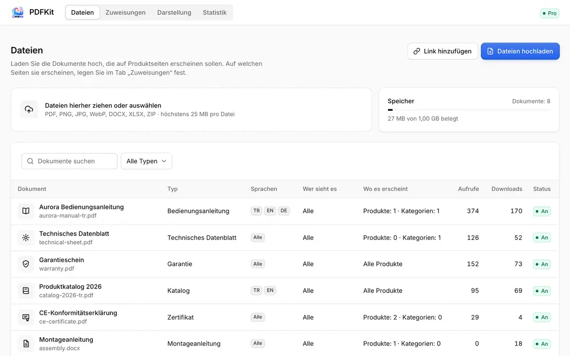
Task: Select the Dateien hierher ziehen upload area
Action: (x=191, y=110)
